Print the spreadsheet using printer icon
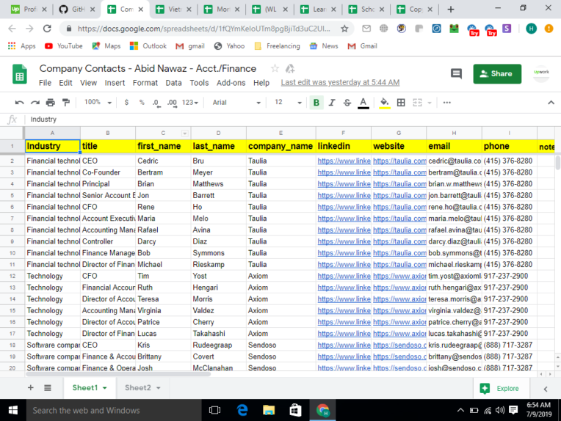Screen dimensions: 561x421 point(51,103)
